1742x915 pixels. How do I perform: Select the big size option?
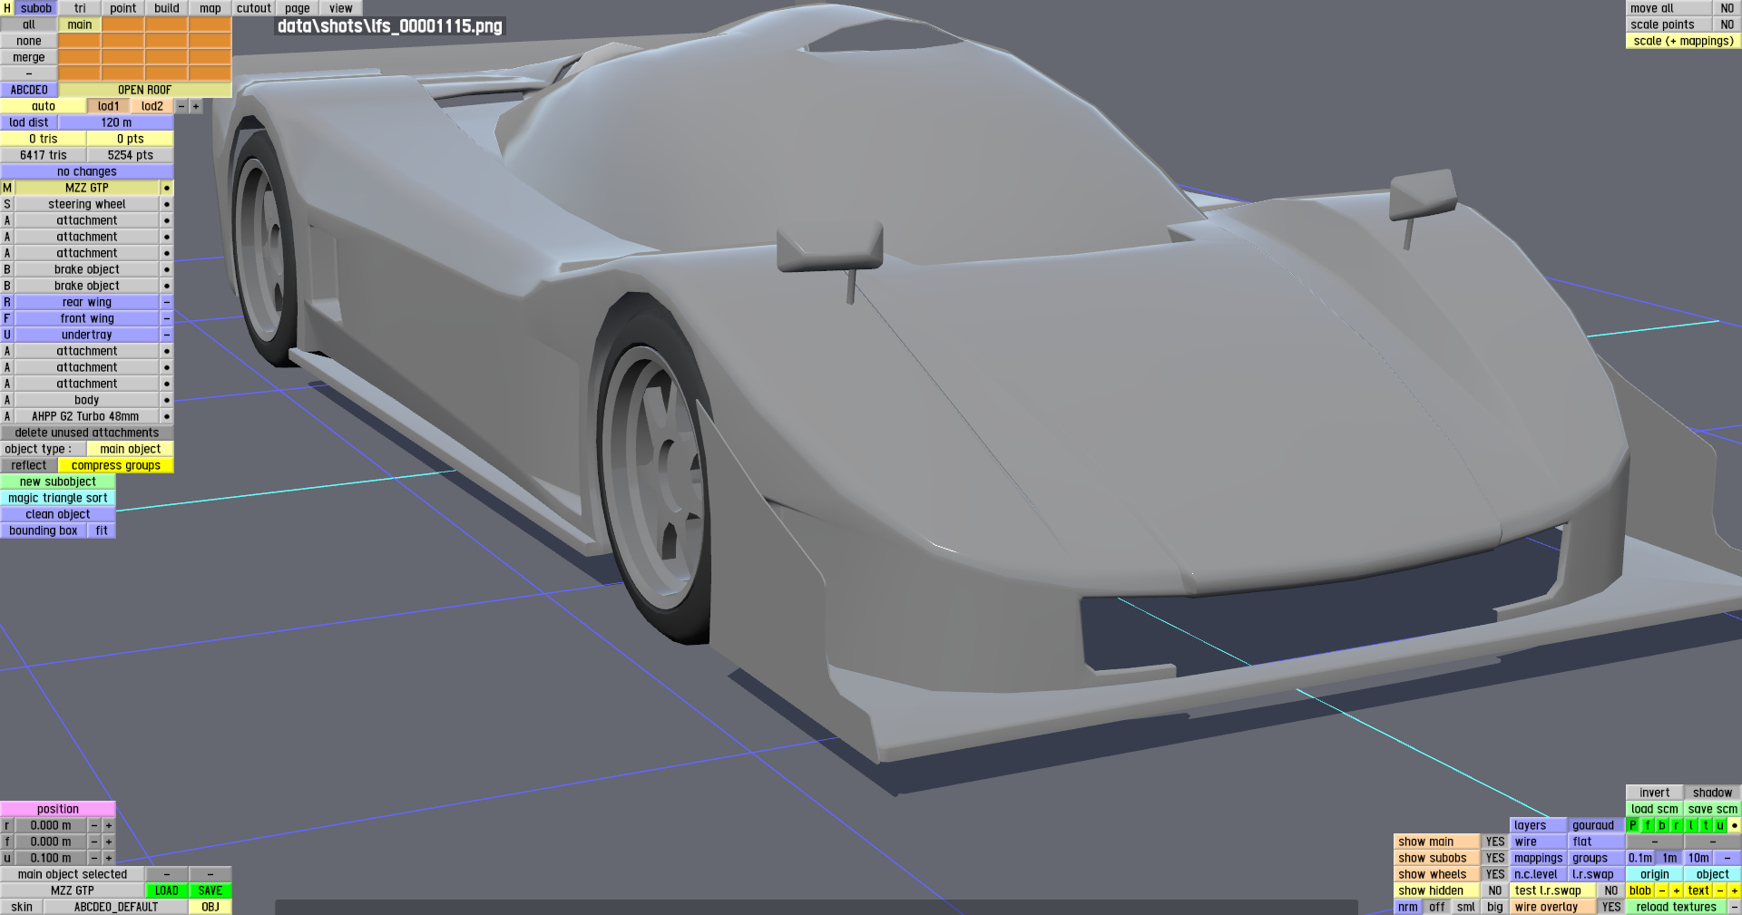pyautogui.click(x=1495, y=907)
